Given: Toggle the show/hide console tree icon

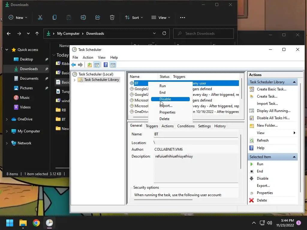Looking at the screenshot, I should 97,65.
